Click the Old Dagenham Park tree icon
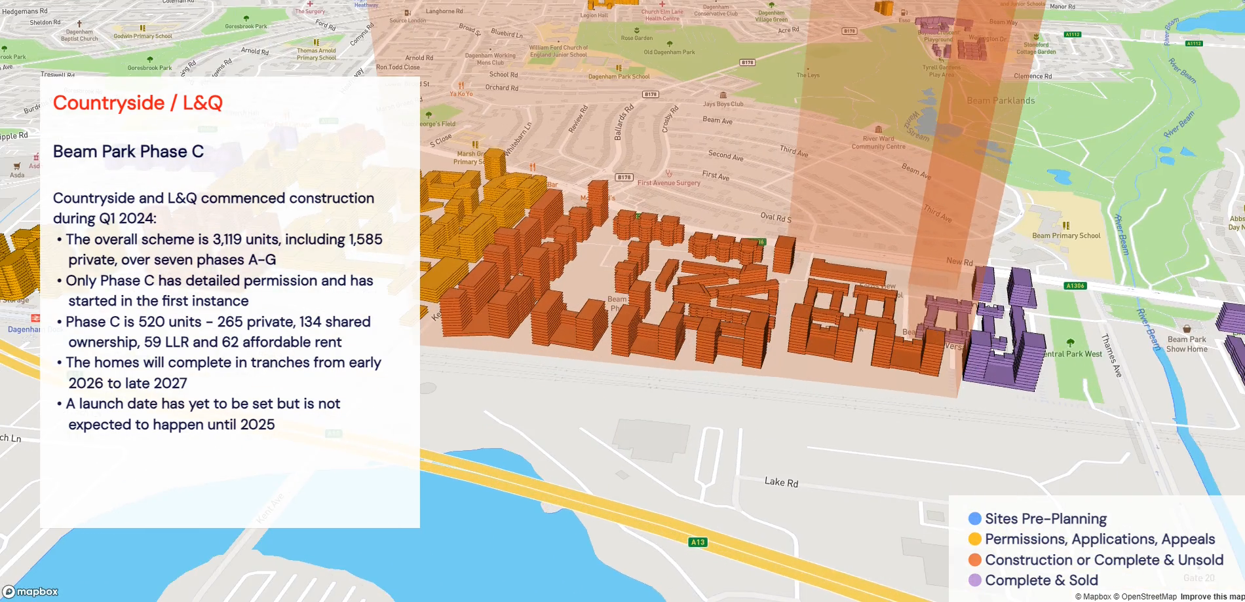This screenshot has width=1245, height=602. (670, 44)
